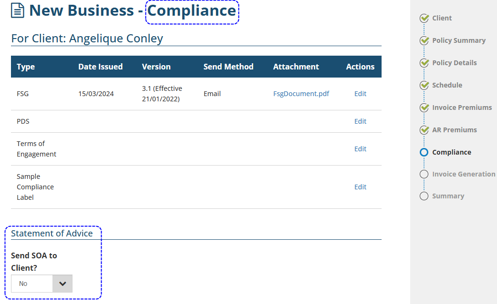Image resolution: width=497 pixels, height=304 pixels.
Task: Click the document icon beside New Business
Action: pos(18,10)
